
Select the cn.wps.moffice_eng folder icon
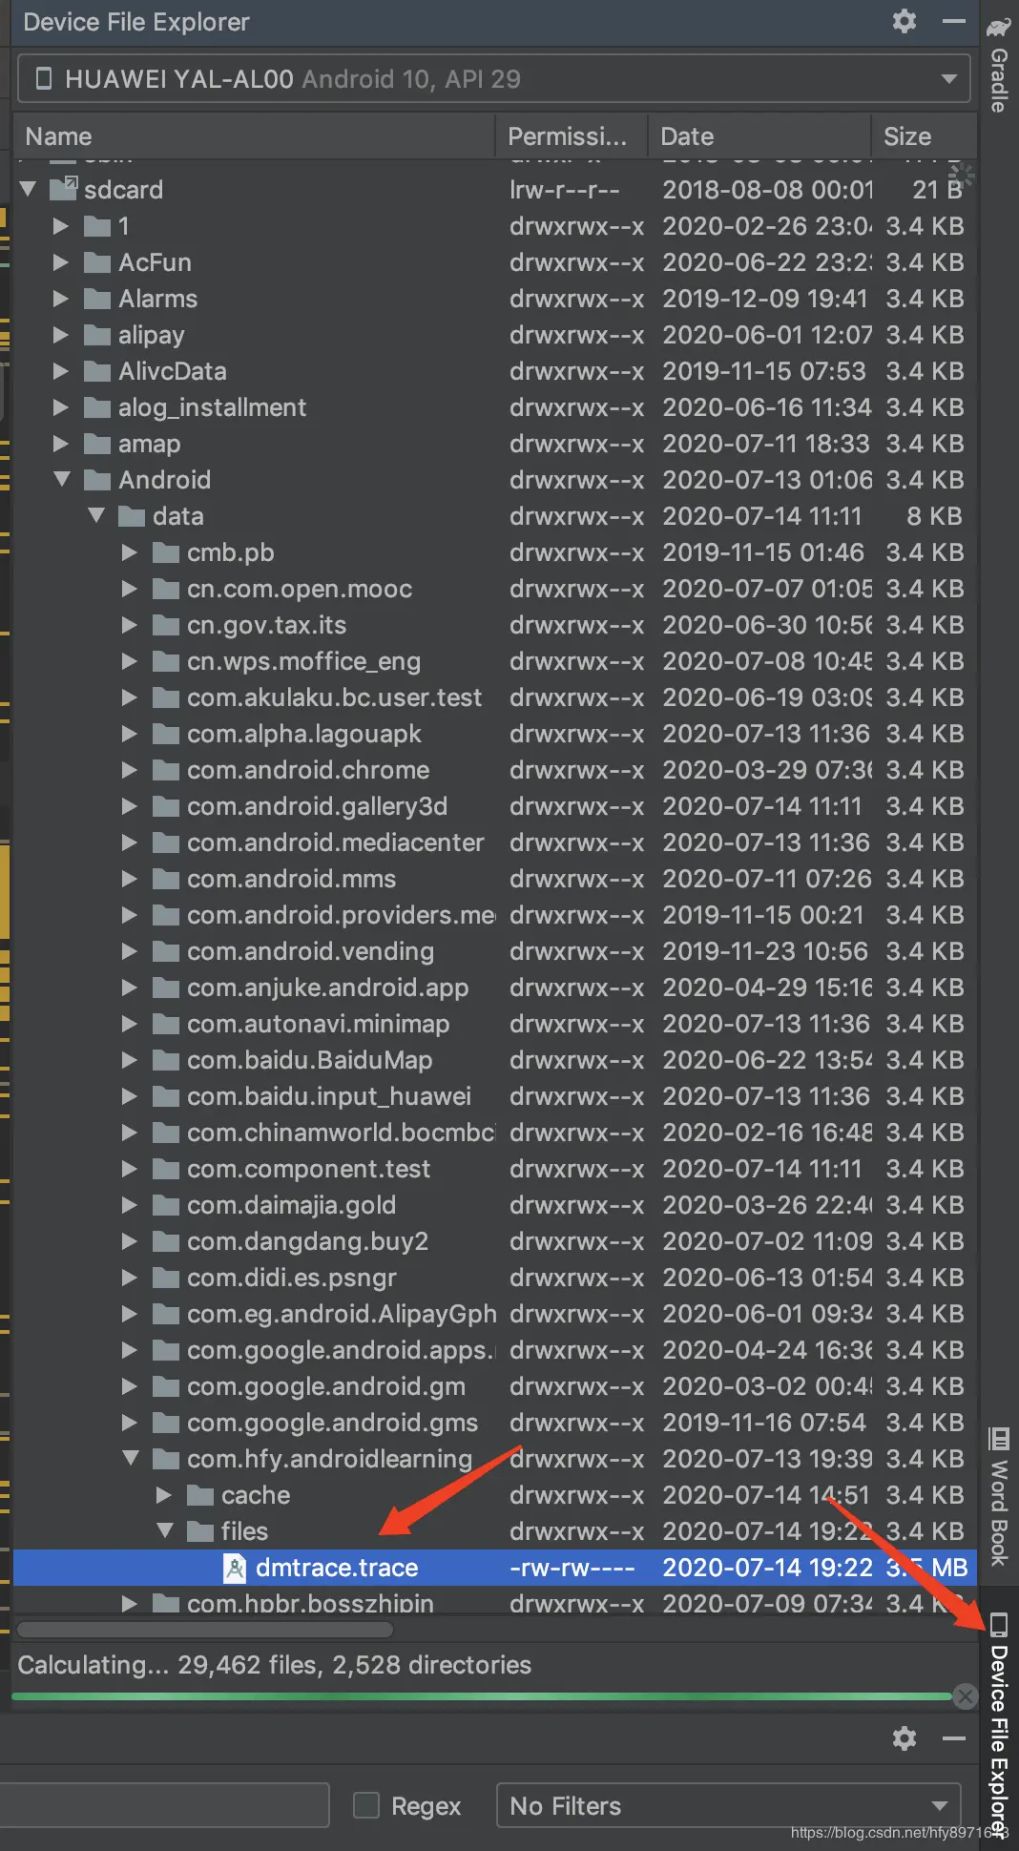coord(166,661)
